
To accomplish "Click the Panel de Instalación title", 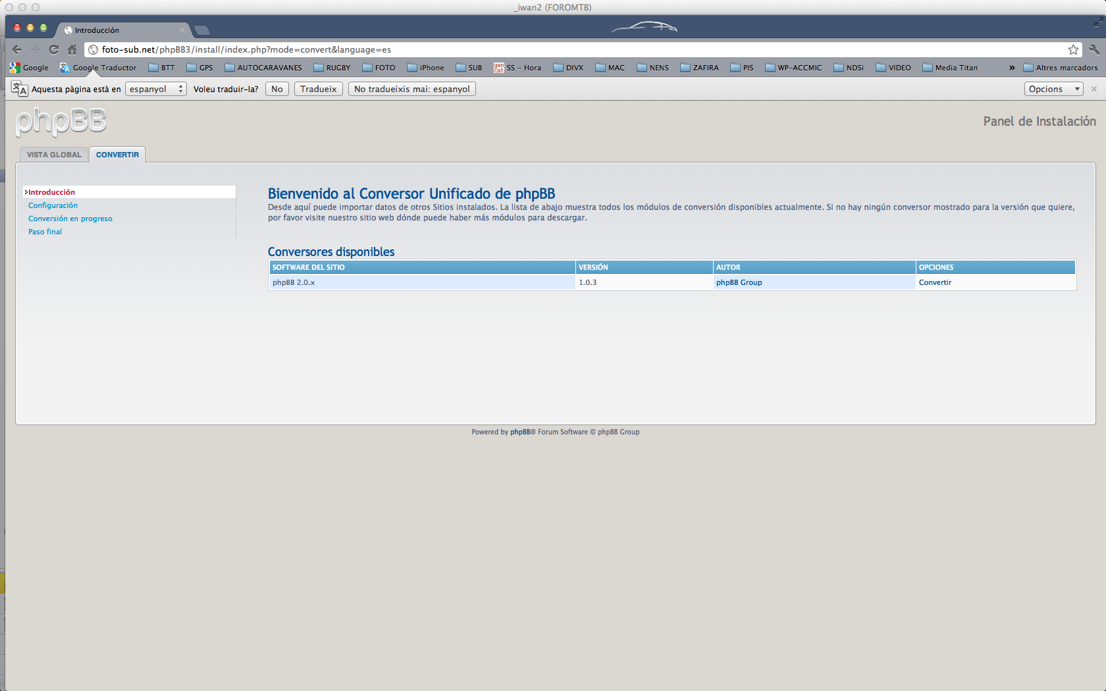I will [x=1040, y=122].
